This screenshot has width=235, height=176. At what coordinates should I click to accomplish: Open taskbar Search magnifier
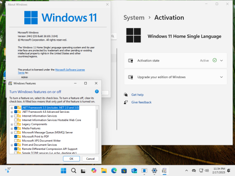(x=73, y=170)
